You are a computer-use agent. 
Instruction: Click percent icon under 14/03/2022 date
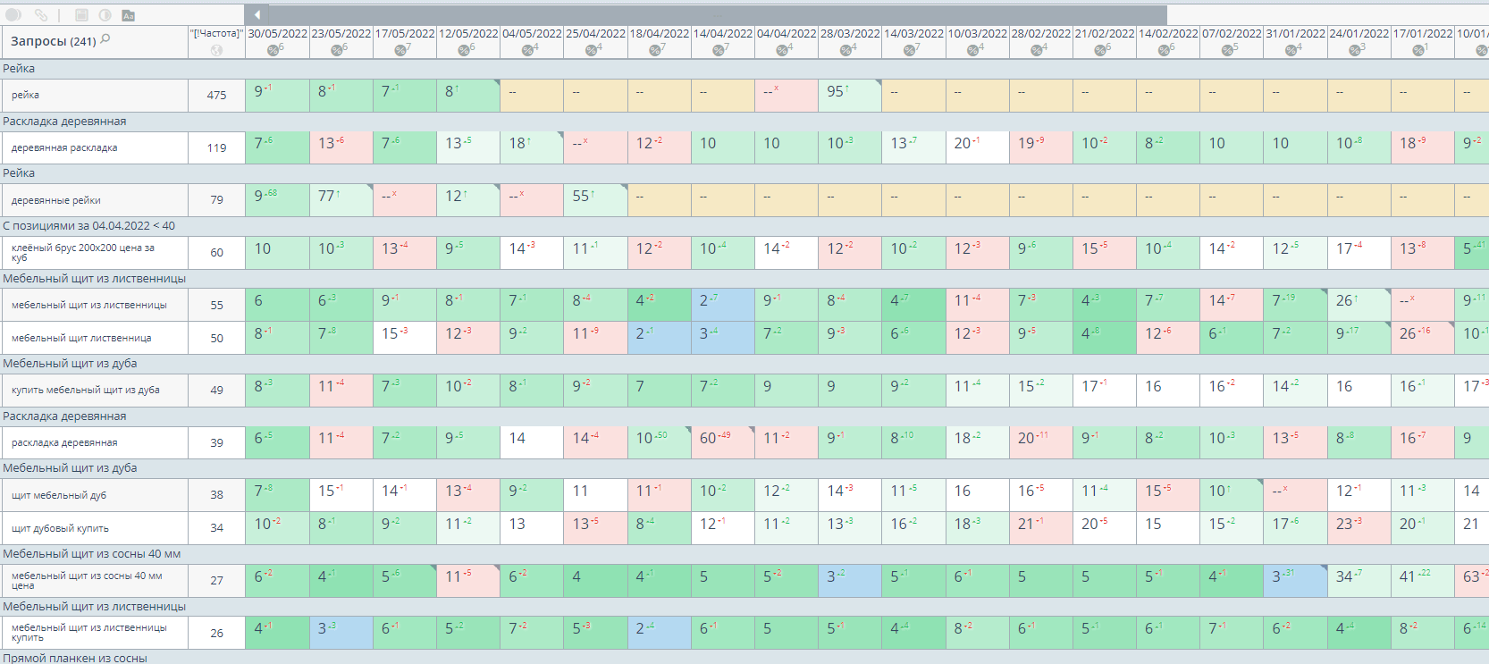(909, 50)
